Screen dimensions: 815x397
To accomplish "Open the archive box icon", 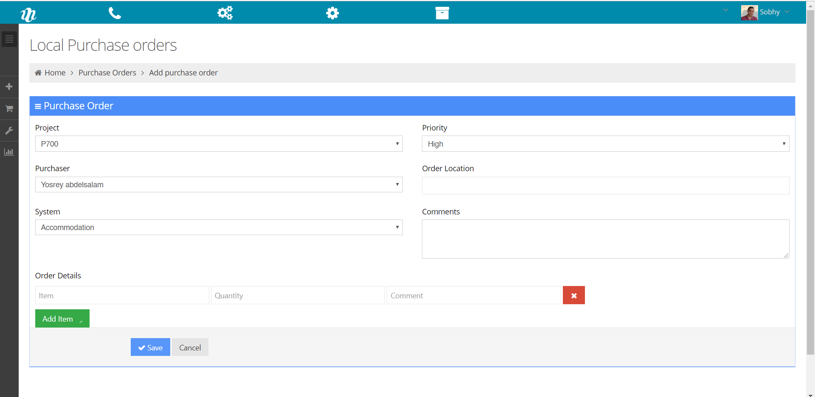I will [x=442, y=13].
